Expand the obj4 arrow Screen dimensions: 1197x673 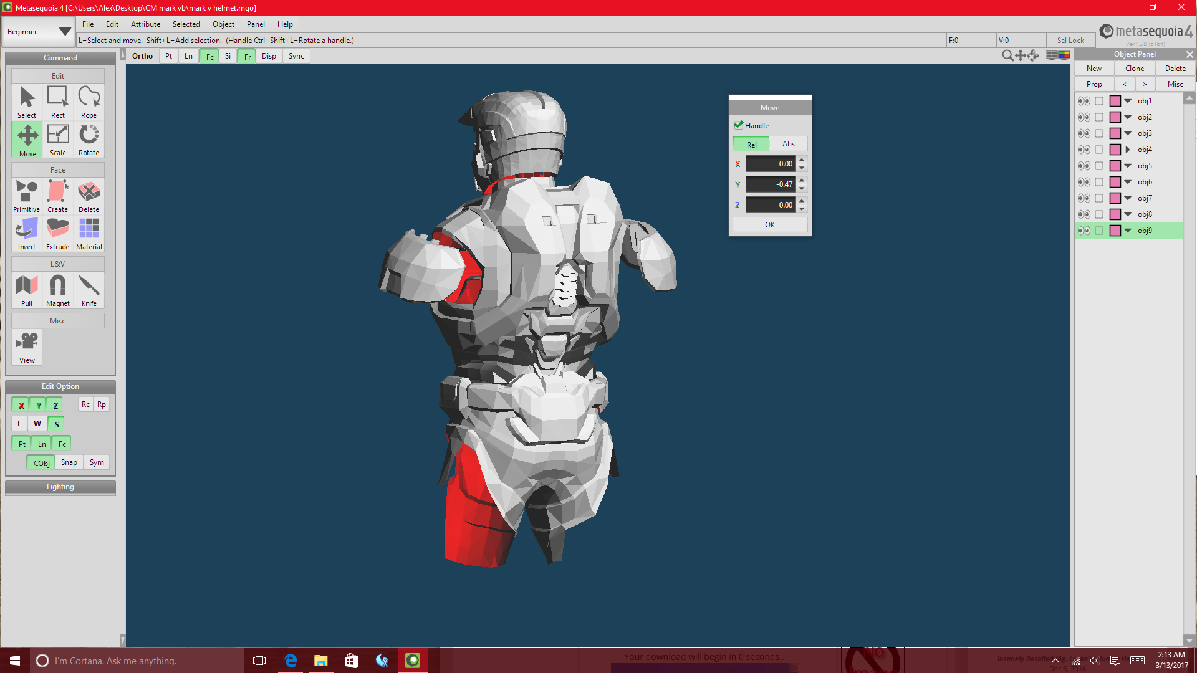tap(1128, 150)
